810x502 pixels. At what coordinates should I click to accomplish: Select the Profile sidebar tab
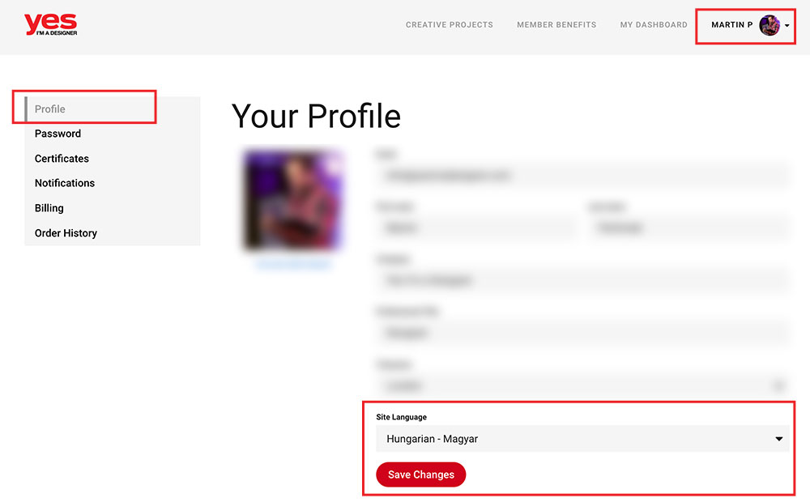coord(50,109)
